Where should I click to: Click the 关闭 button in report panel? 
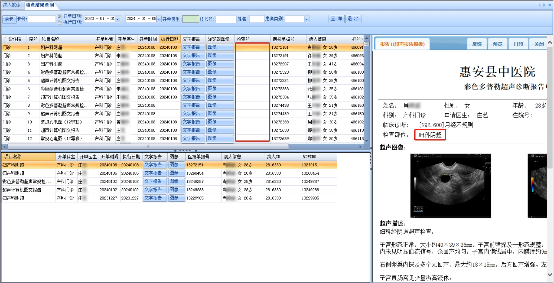point(538,44)
